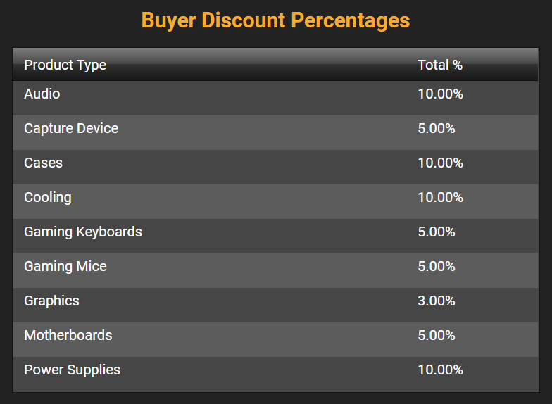Click Gaming Keyboards' 5.00% value
This screenshot has height=404, width=552.
click(x=437, y=232)
